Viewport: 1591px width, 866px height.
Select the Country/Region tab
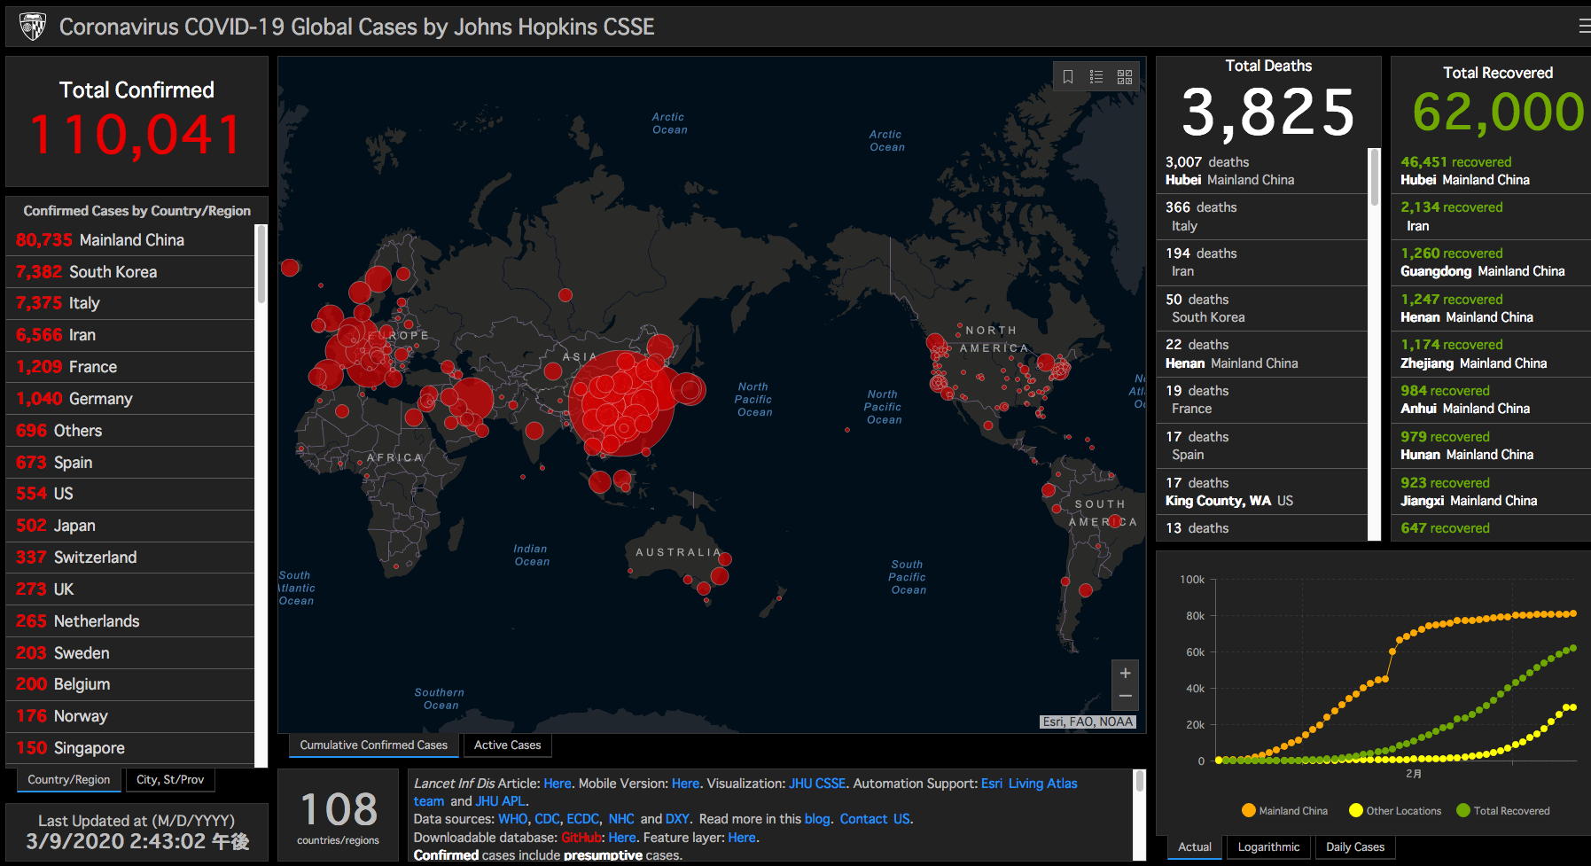coord(68,780)
